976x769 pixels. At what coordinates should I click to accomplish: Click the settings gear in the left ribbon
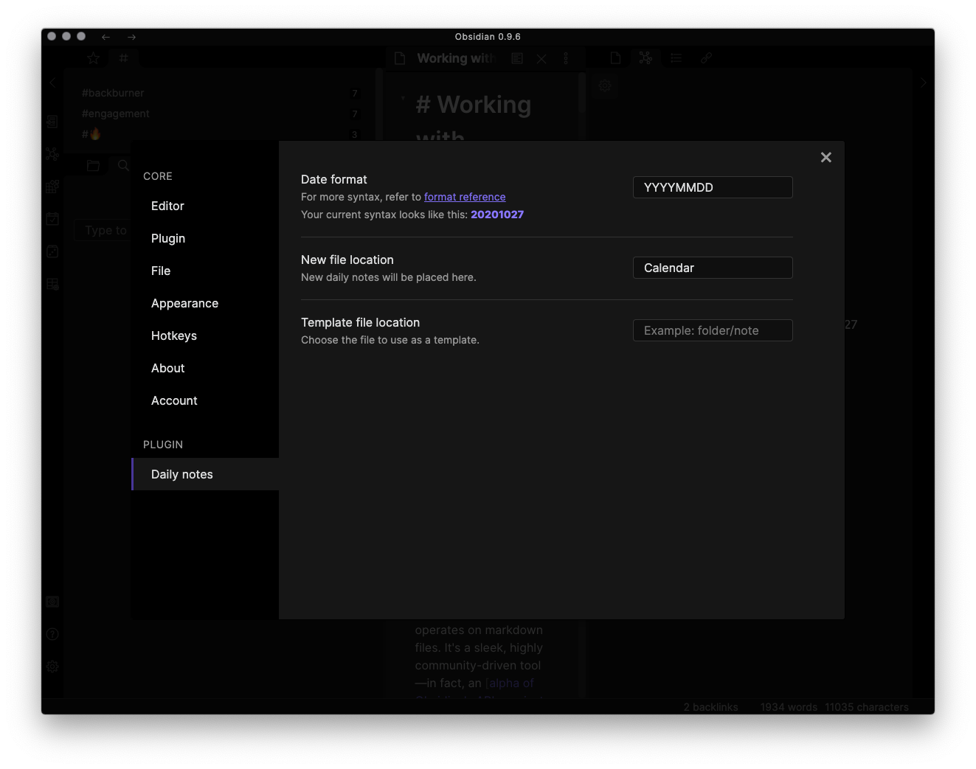pos(52,667)
